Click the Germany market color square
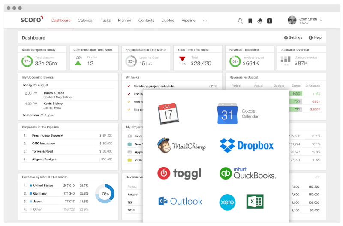Screen dimensions: 343x226 pos(30,193)
